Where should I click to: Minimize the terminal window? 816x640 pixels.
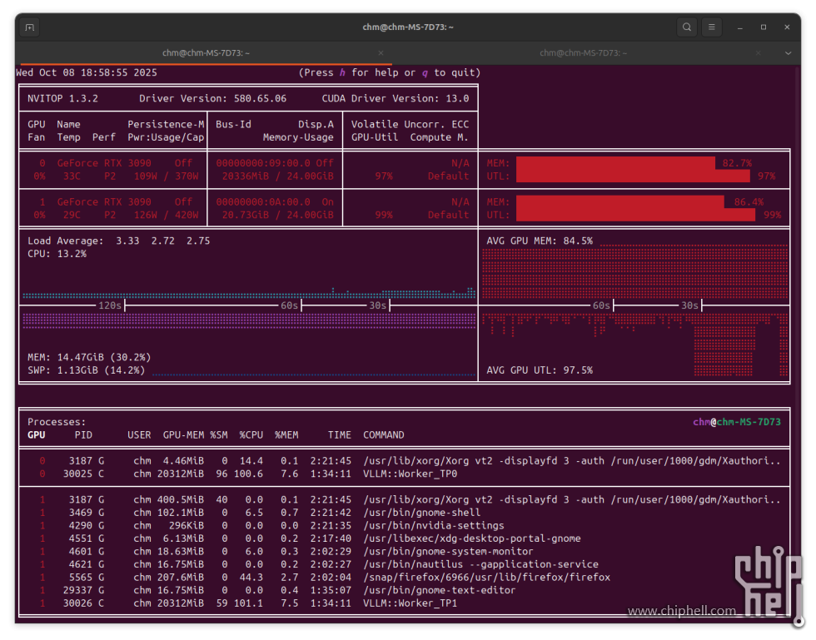coord(740,27)
